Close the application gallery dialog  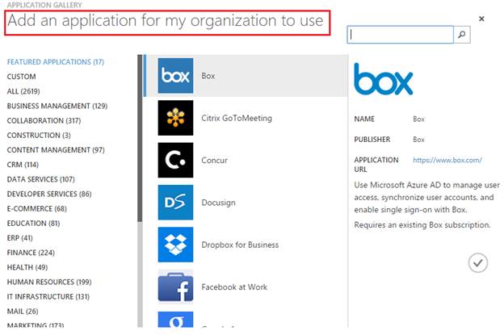click(481, 19)
